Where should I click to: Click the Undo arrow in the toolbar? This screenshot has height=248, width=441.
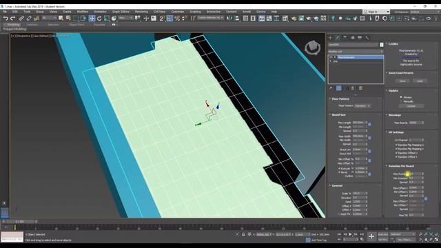click(6, 19)
